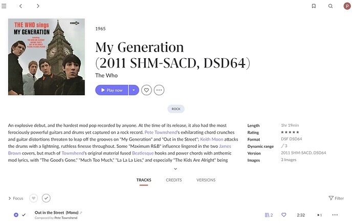353x223 pixels.
Task: Expand the Focus options
Action: (x=16, y=198)
